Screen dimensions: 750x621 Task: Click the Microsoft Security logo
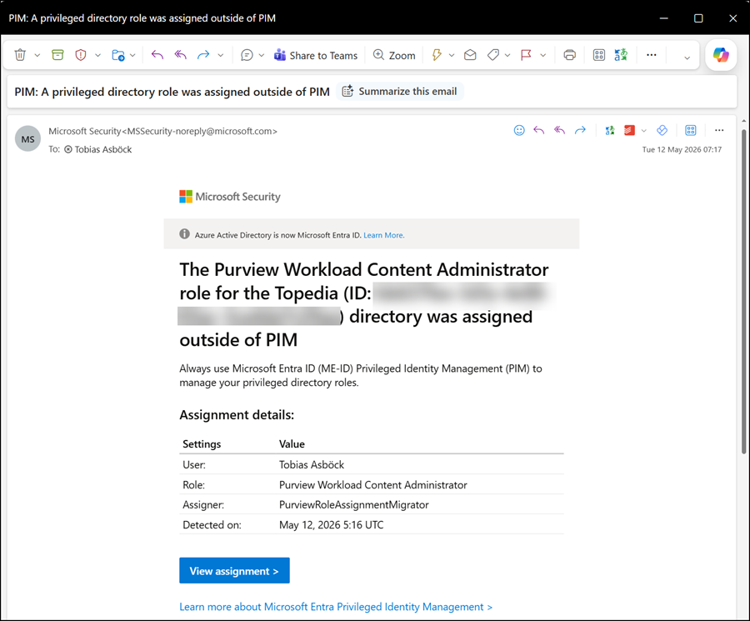click(230, 197)
